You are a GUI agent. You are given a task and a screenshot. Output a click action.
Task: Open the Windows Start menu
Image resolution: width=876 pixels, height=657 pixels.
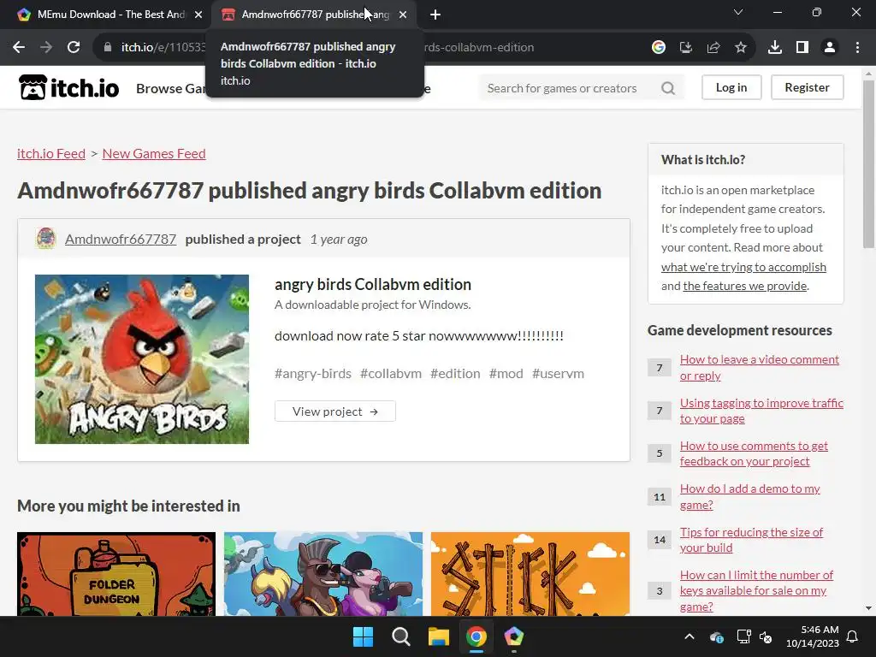tap(363, 636)
